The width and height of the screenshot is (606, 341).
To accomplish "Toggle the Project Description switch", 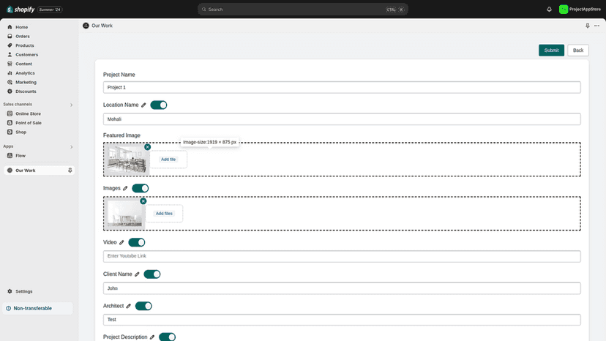I will coord(168,337).
